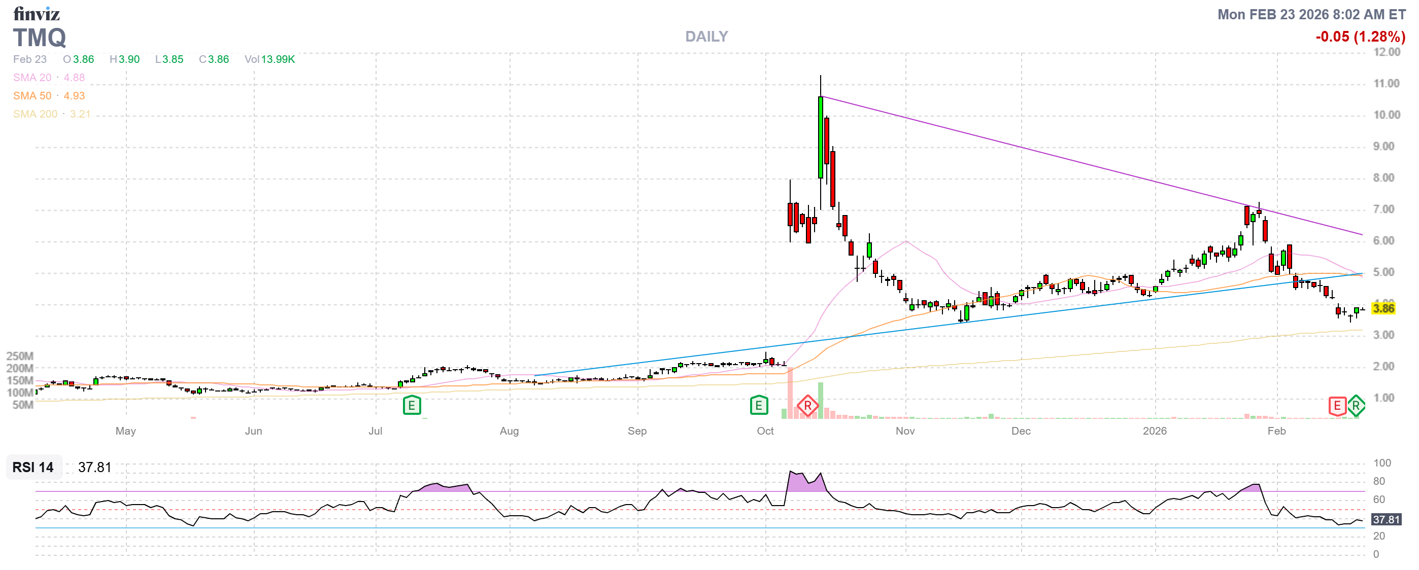Click the RSI 14 indicator label
Image resolution: width=1419 pixels, height=570 pixels.
(33, 467)
